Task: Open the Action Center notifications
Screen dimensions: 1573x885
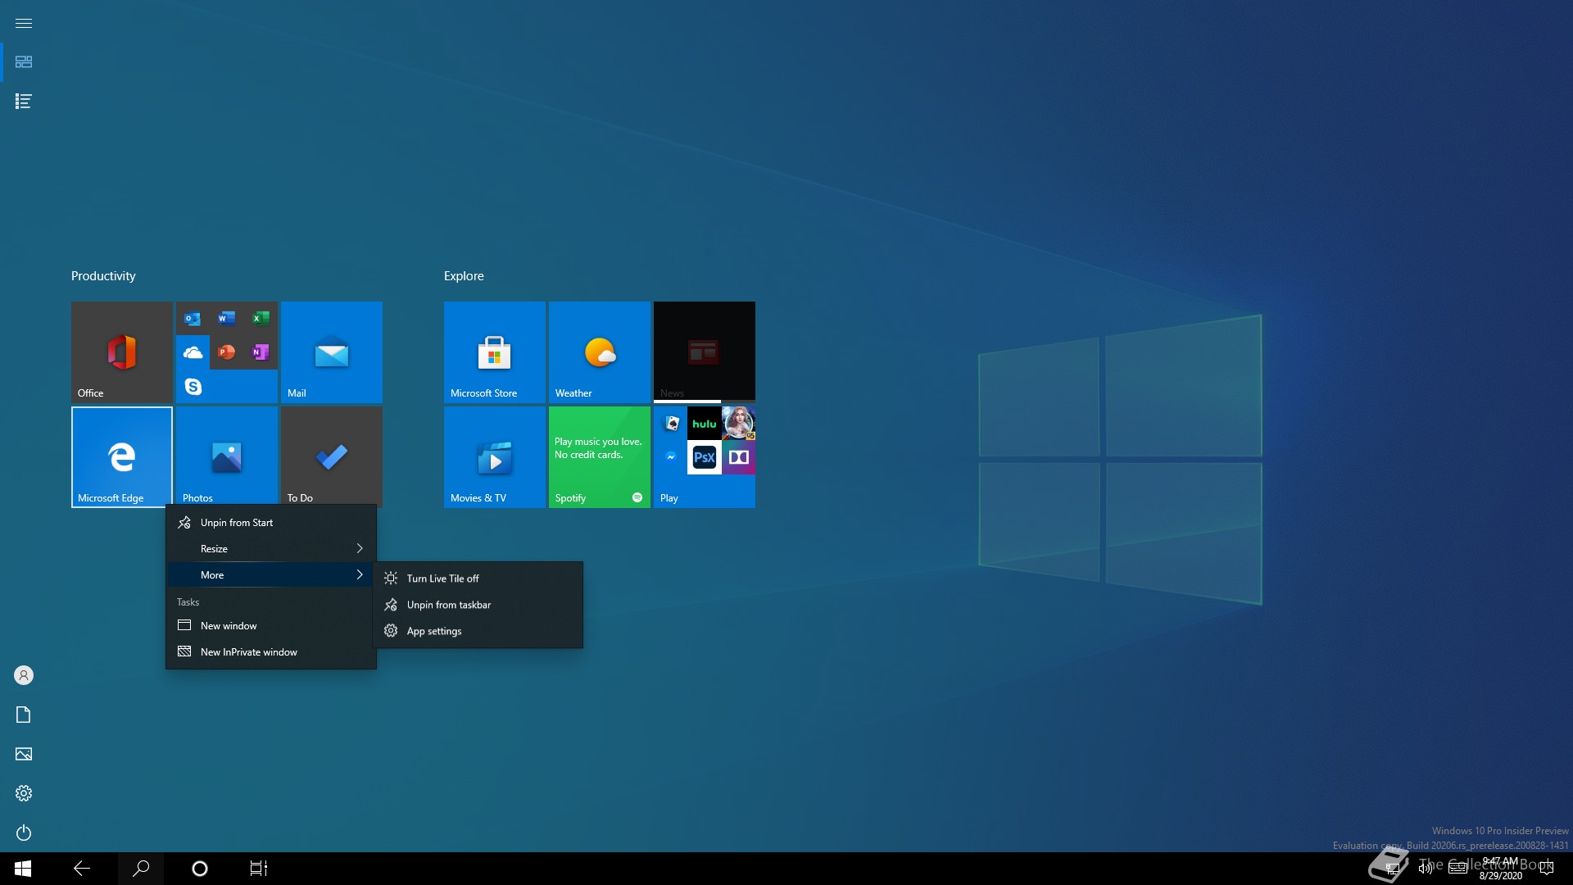Action: pos(1547,869)
